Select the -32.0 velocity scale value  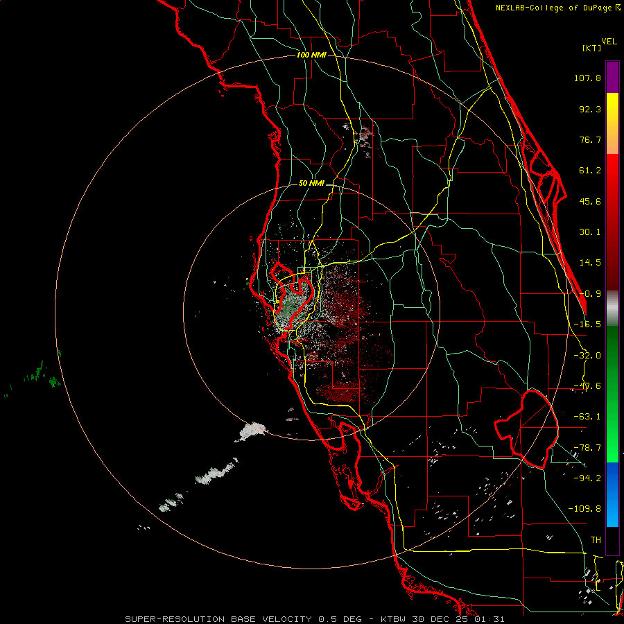(587, 356)
